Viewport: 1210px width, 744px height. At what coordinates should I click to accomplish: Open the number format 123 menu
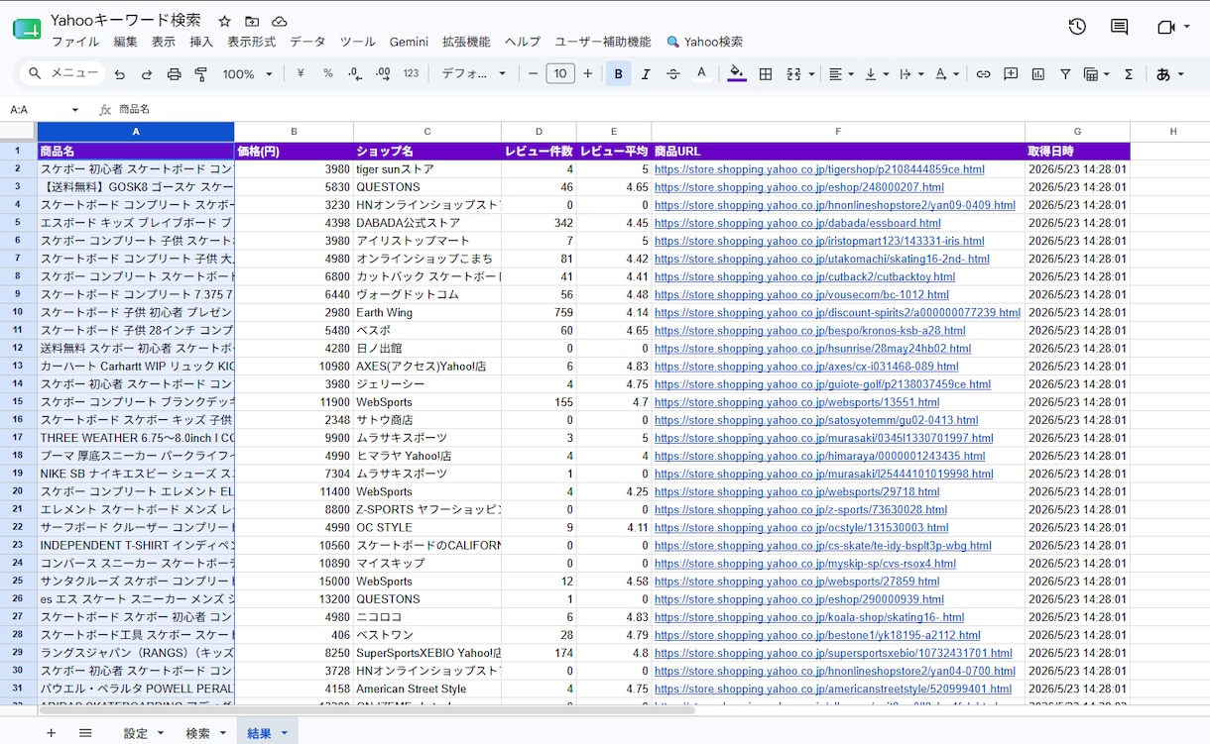point(411,73)
